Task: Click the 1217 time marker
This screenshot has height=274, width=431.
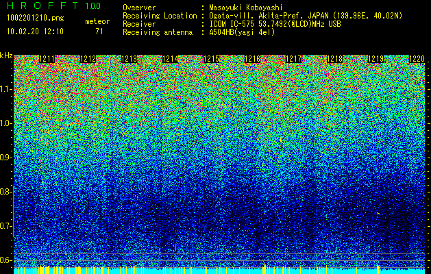Action: click(x=294, y=59)
